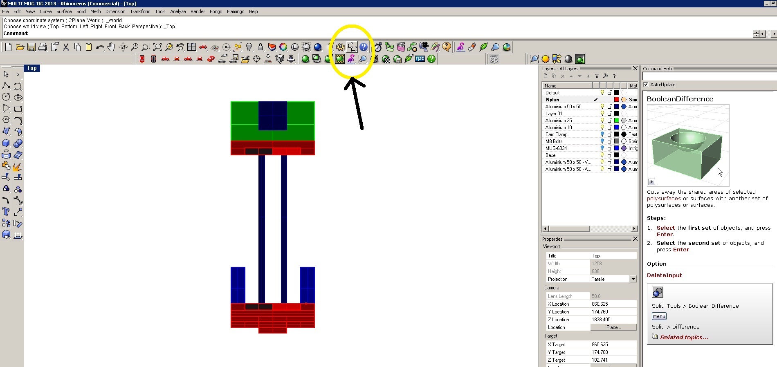777x367 pixels.
Task: Toggle the lock of Base layer
Action: click(x=610, y=155)
